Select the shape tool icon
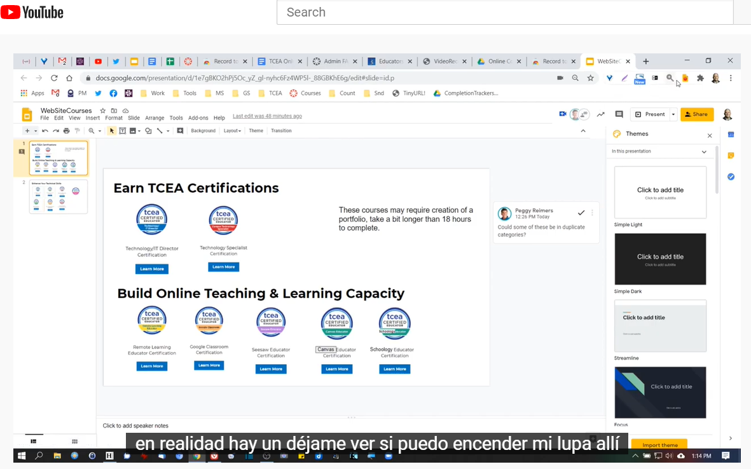Viewport: 751px width, 469px height. coord(148,131)
